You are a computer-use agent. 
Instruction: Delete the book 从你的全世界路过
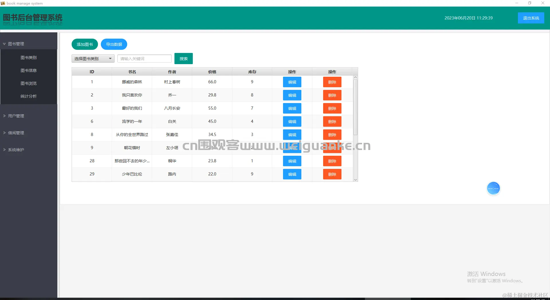click(332, 135)
